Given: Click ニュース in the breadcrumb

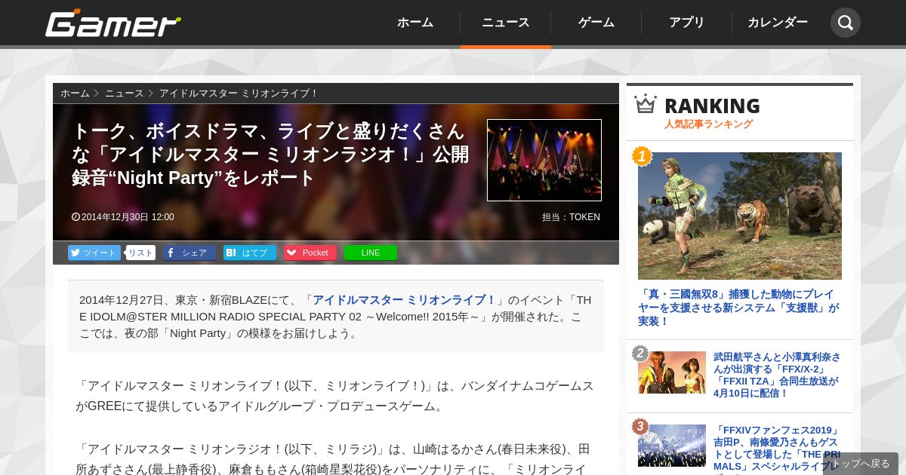Looking at the screenshot, I should pyautogui.click(x=124, y=93).
